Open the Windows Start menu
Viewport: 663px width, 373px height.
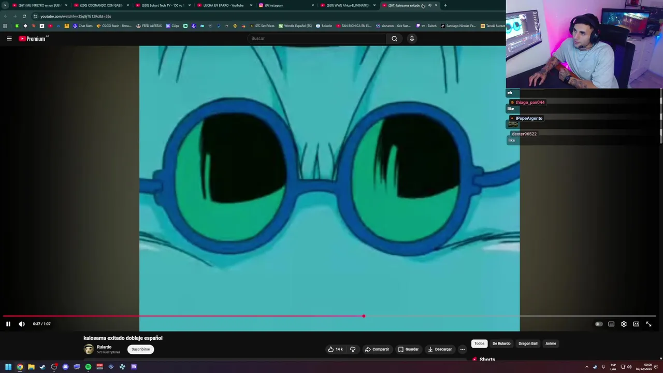(x=8, y=367)
